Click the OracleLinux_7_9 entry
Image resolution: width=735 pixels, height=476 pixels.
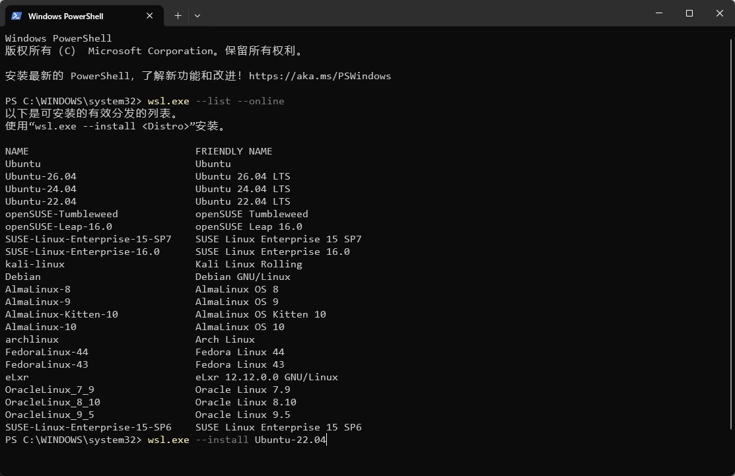click(x=50, y=390)
